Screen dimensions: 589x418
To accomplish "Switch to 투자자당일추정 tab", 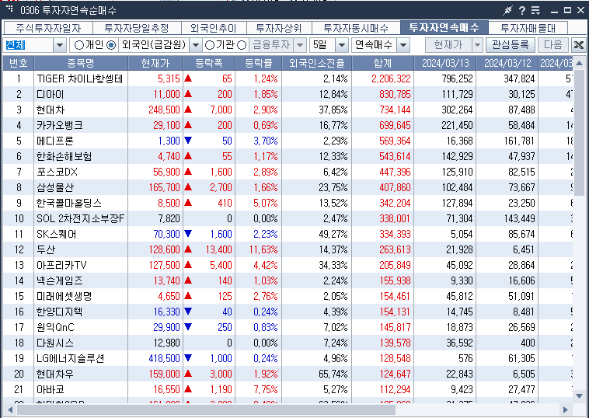I will 137,28.
